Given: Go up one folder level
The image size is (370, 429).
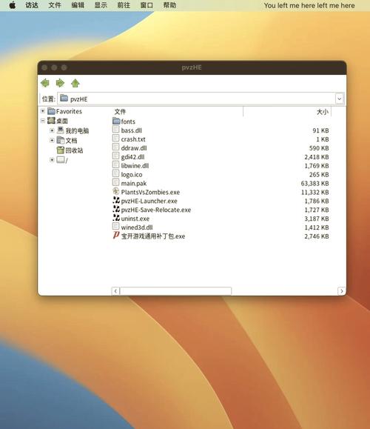Looking at the screenshot, I should pyautogui.click(x=75, y=83).
